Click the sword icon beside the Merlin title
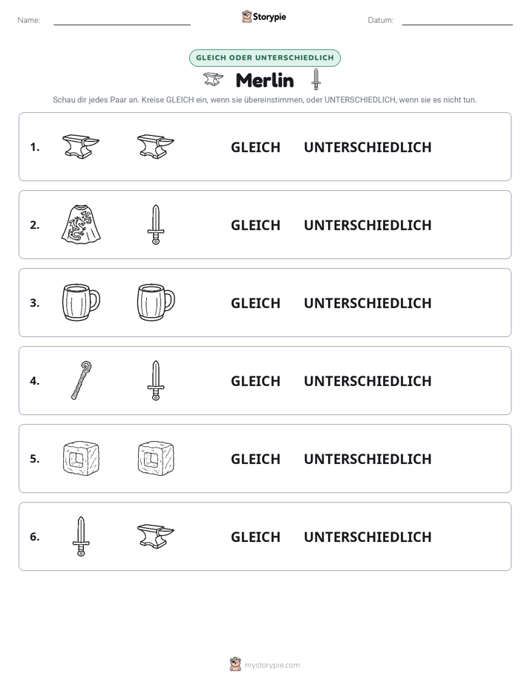 (x=316, y=79)
